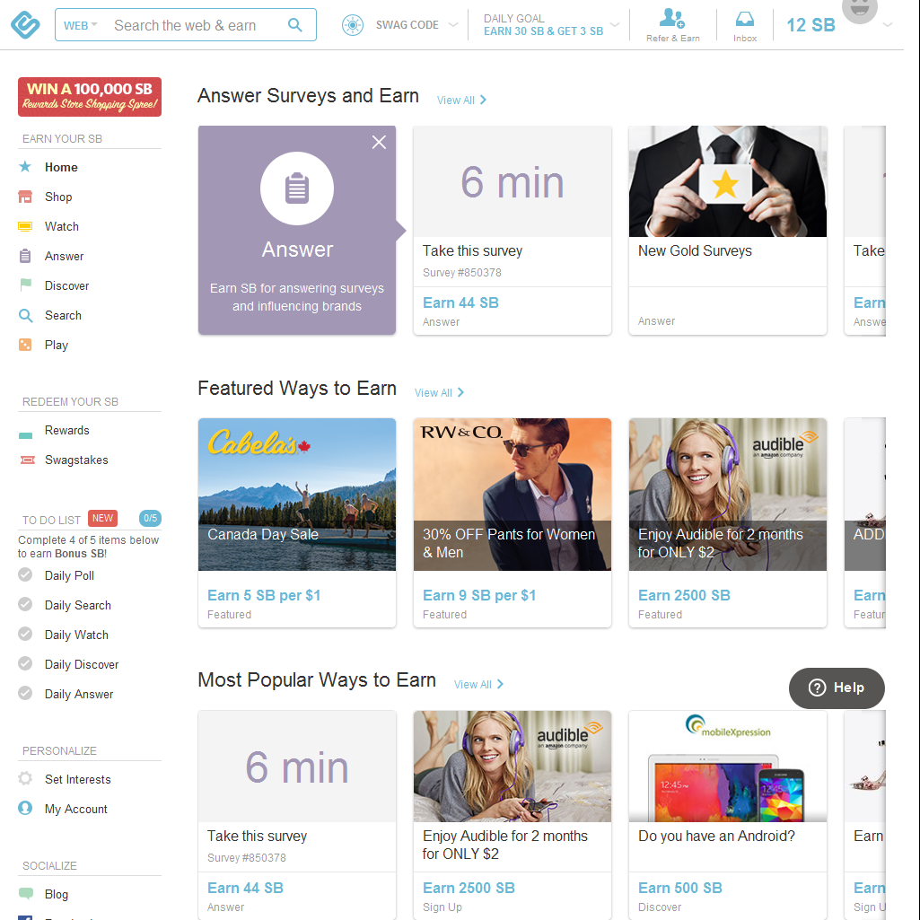This screenshot has width=920, height=920.
Task: Open the Audible Sign Up card in Most Popular
Action: pyautogui.click(x=513, y=815)
